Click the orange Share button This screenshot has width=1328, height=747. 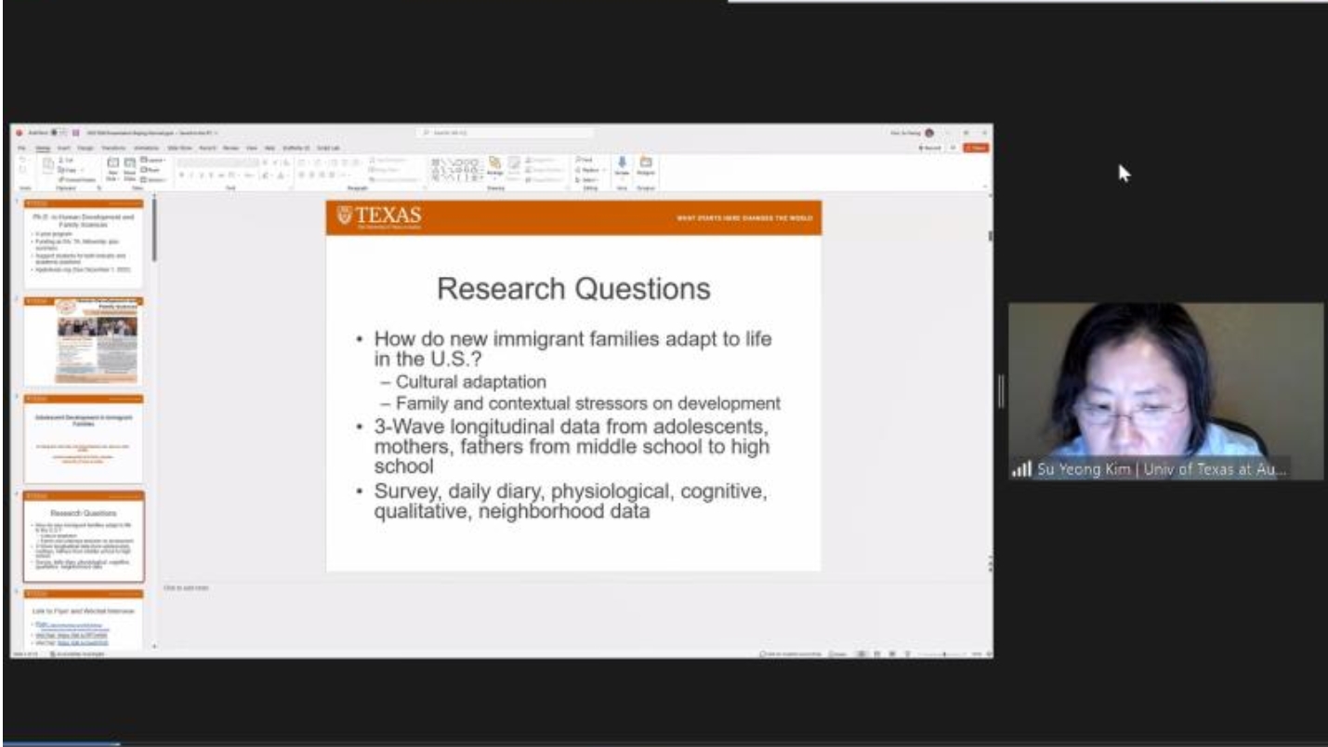click(976, 148)
